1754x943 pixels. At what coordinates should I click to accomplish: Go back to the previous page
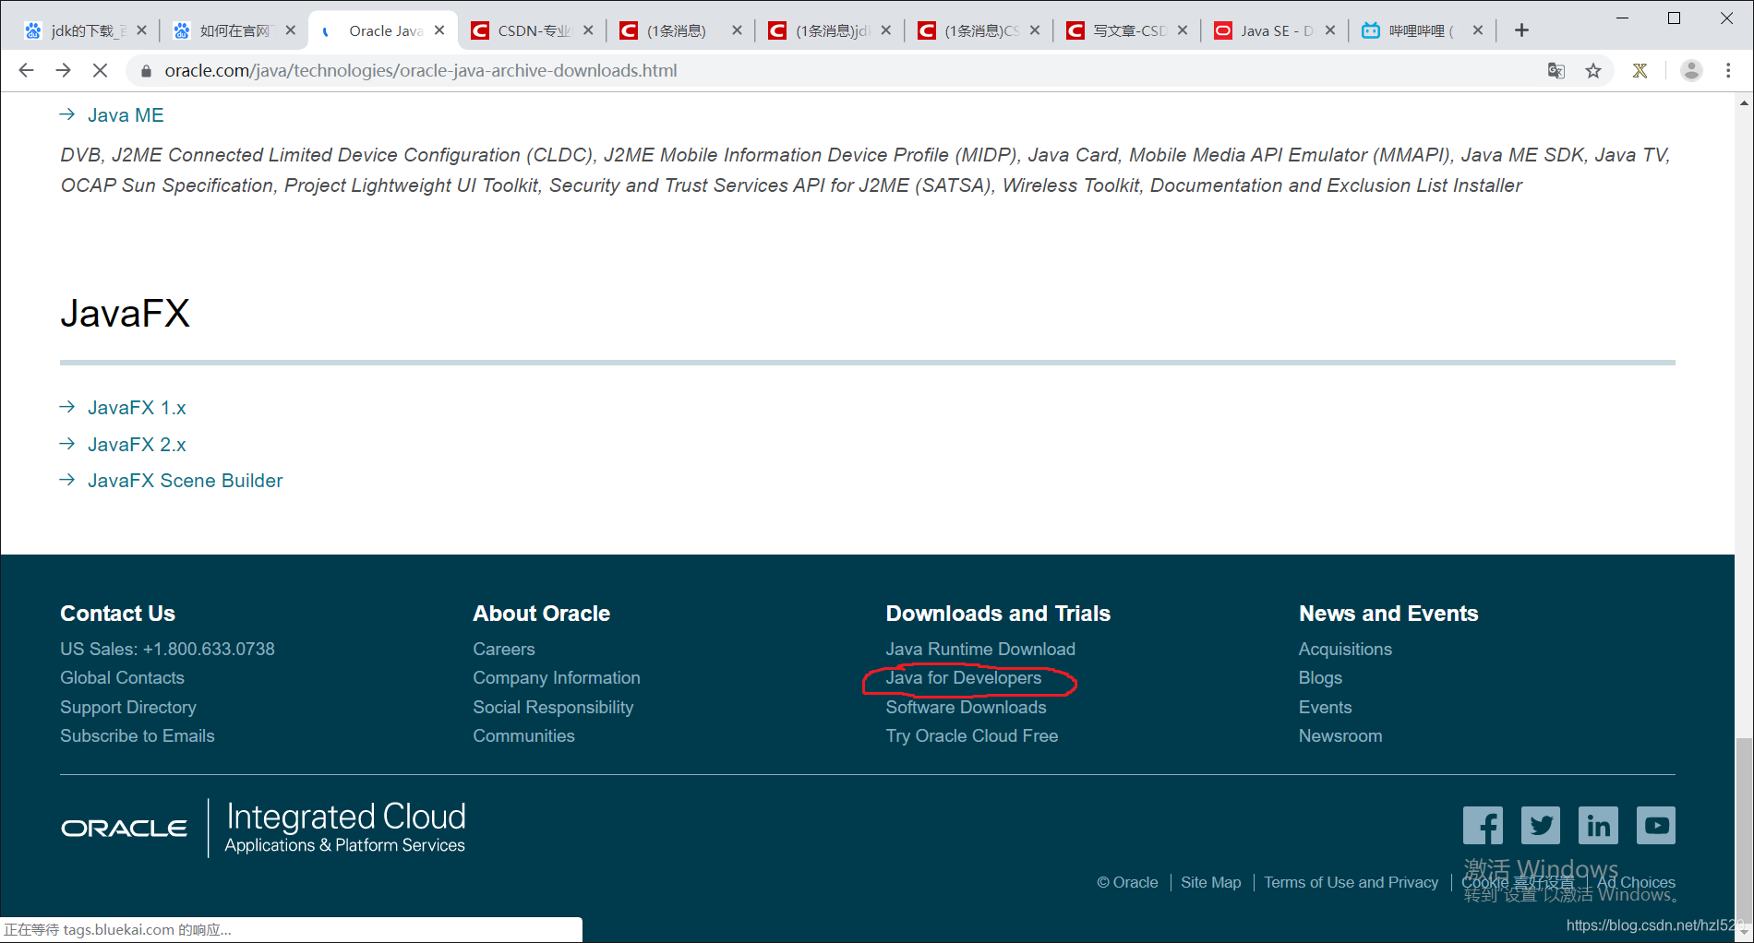(26, 70)
